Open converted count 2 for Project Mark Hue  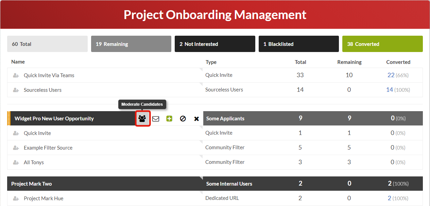390,198
